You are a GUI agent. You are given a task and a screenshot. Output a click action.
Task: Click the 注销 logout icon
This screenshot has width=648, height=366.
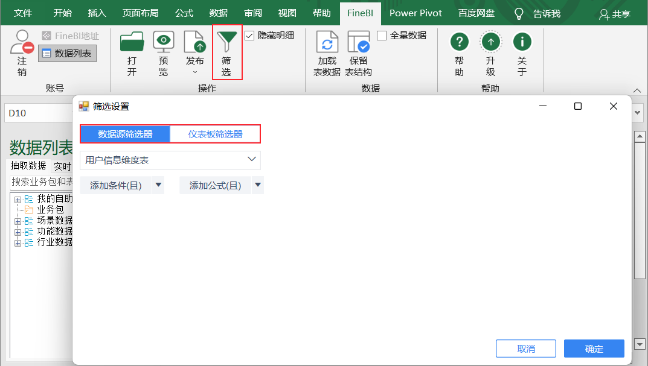click(x=22, y=42)
